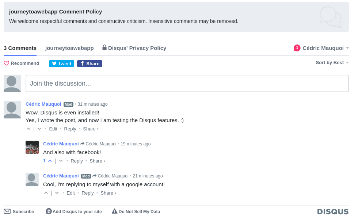Select the 3 Comments tab

tap(20, 48)
